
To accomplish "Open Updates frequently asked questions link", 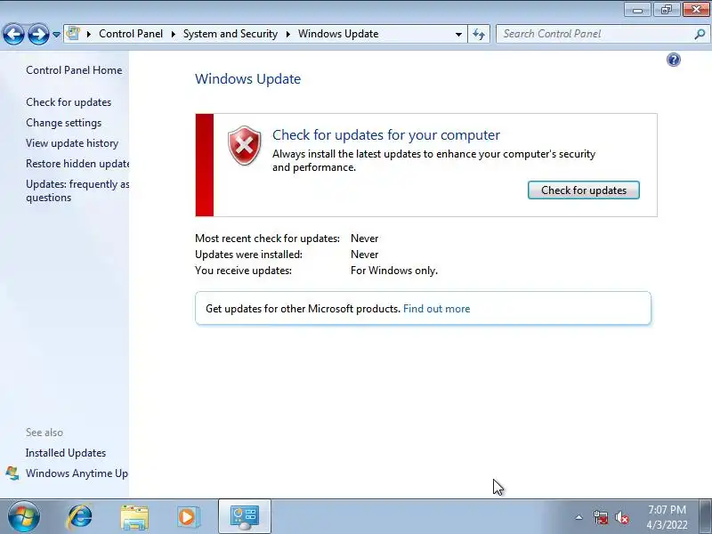I will click(x=77, y=190).
